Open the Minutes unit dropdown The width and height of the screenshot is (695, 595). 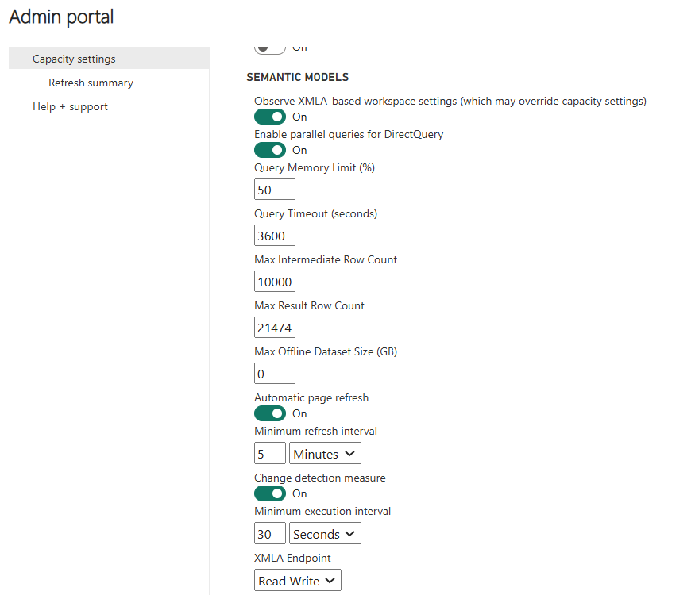(x=326, y=453)
